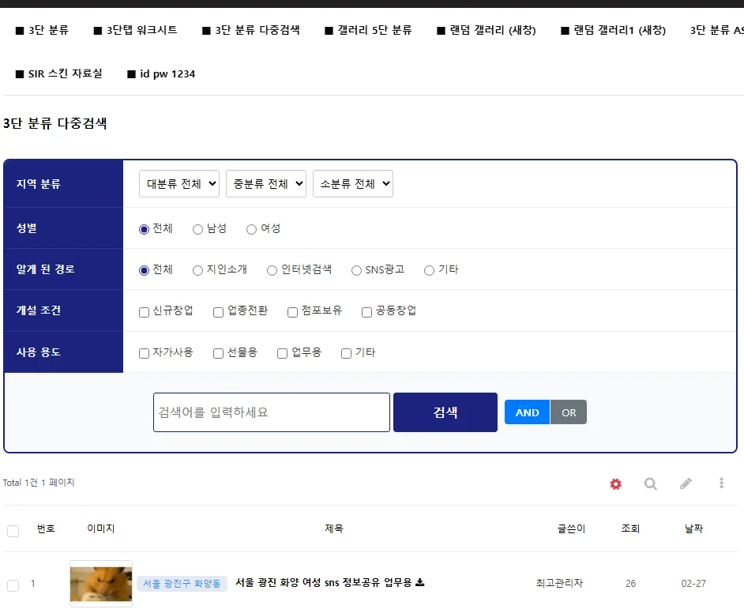Open the hamster thumbnail image in row 1
The height and width of the screenshot is (613, 744).
click(101, 584)
